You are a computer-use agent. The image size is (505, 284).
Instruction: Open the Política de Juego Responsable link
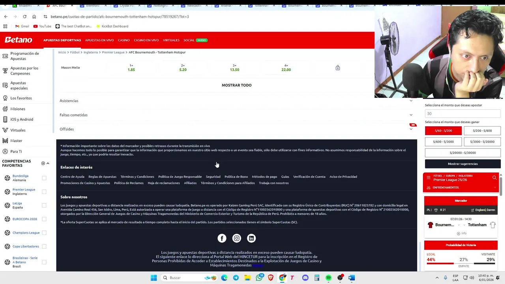tap(180, 177)
